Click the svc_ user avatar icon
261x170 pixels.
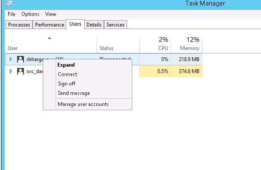21,71
